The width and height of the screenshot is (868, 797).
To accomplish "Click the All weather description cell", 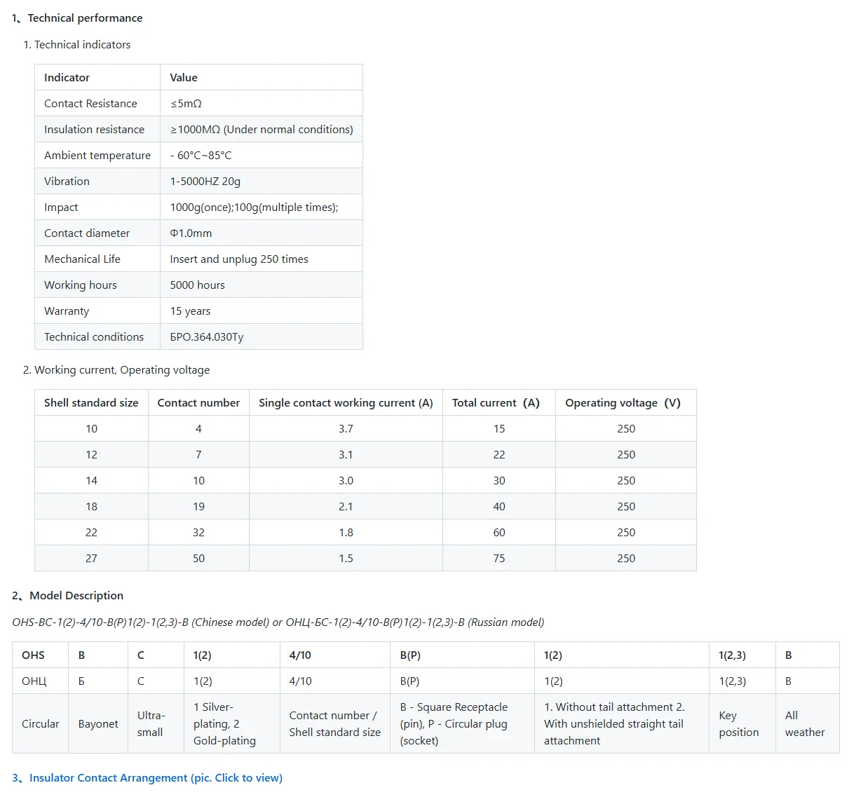I will [x=808, y=723].
